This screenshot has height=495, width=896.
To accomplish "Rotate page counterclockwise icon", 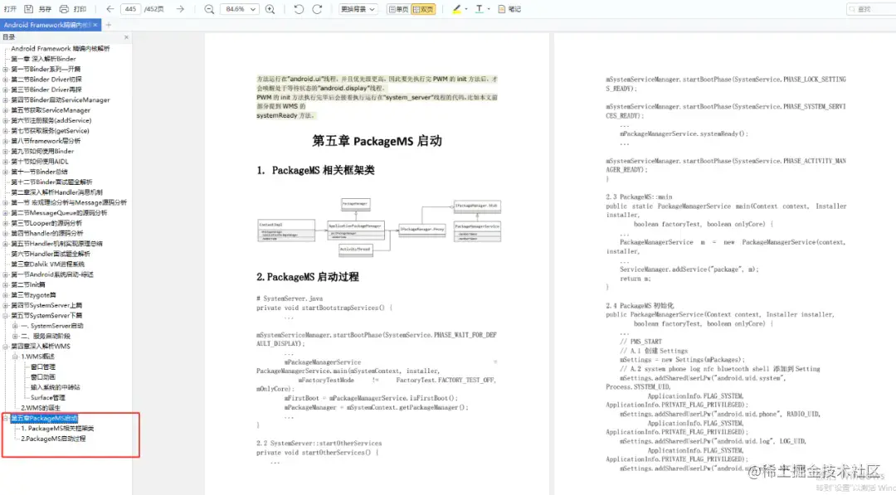I will [x=299, y=9].
